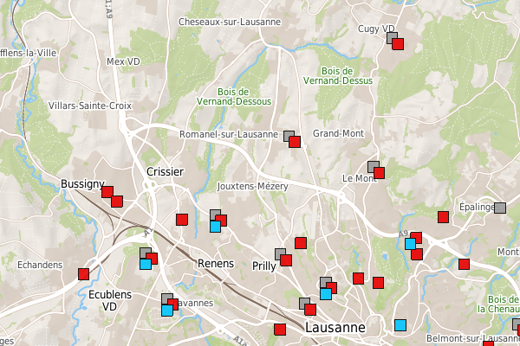The image size is (520, 346).
Task: Click the gray marker at Cugy VD
Action: [x=391, y=38]
